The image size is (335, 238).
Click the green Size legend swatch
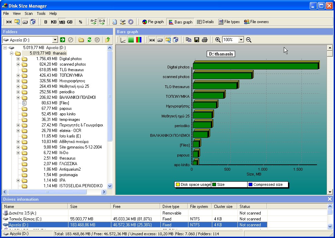click(x=214, y=184)
